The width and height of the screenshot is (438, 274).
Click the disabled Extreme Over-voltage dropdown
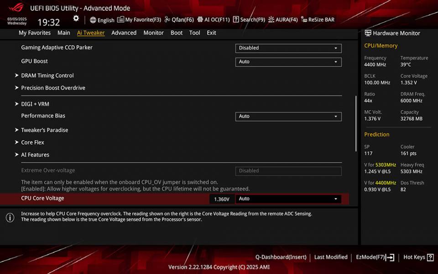point(288,171)
